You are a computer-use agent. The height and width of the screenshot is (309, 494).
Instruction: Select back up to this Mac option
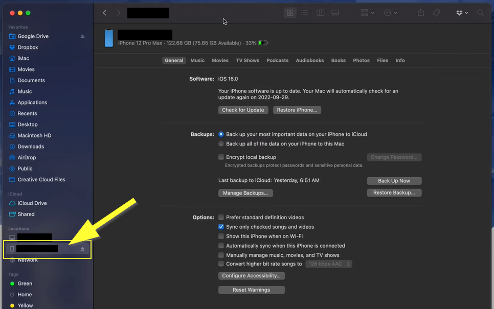(x=221, y=144)
